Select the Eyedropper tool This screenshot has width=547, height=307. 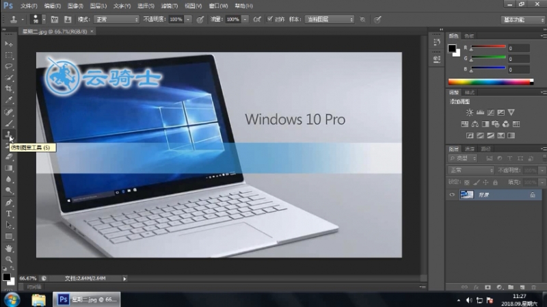tap(9, 100)
